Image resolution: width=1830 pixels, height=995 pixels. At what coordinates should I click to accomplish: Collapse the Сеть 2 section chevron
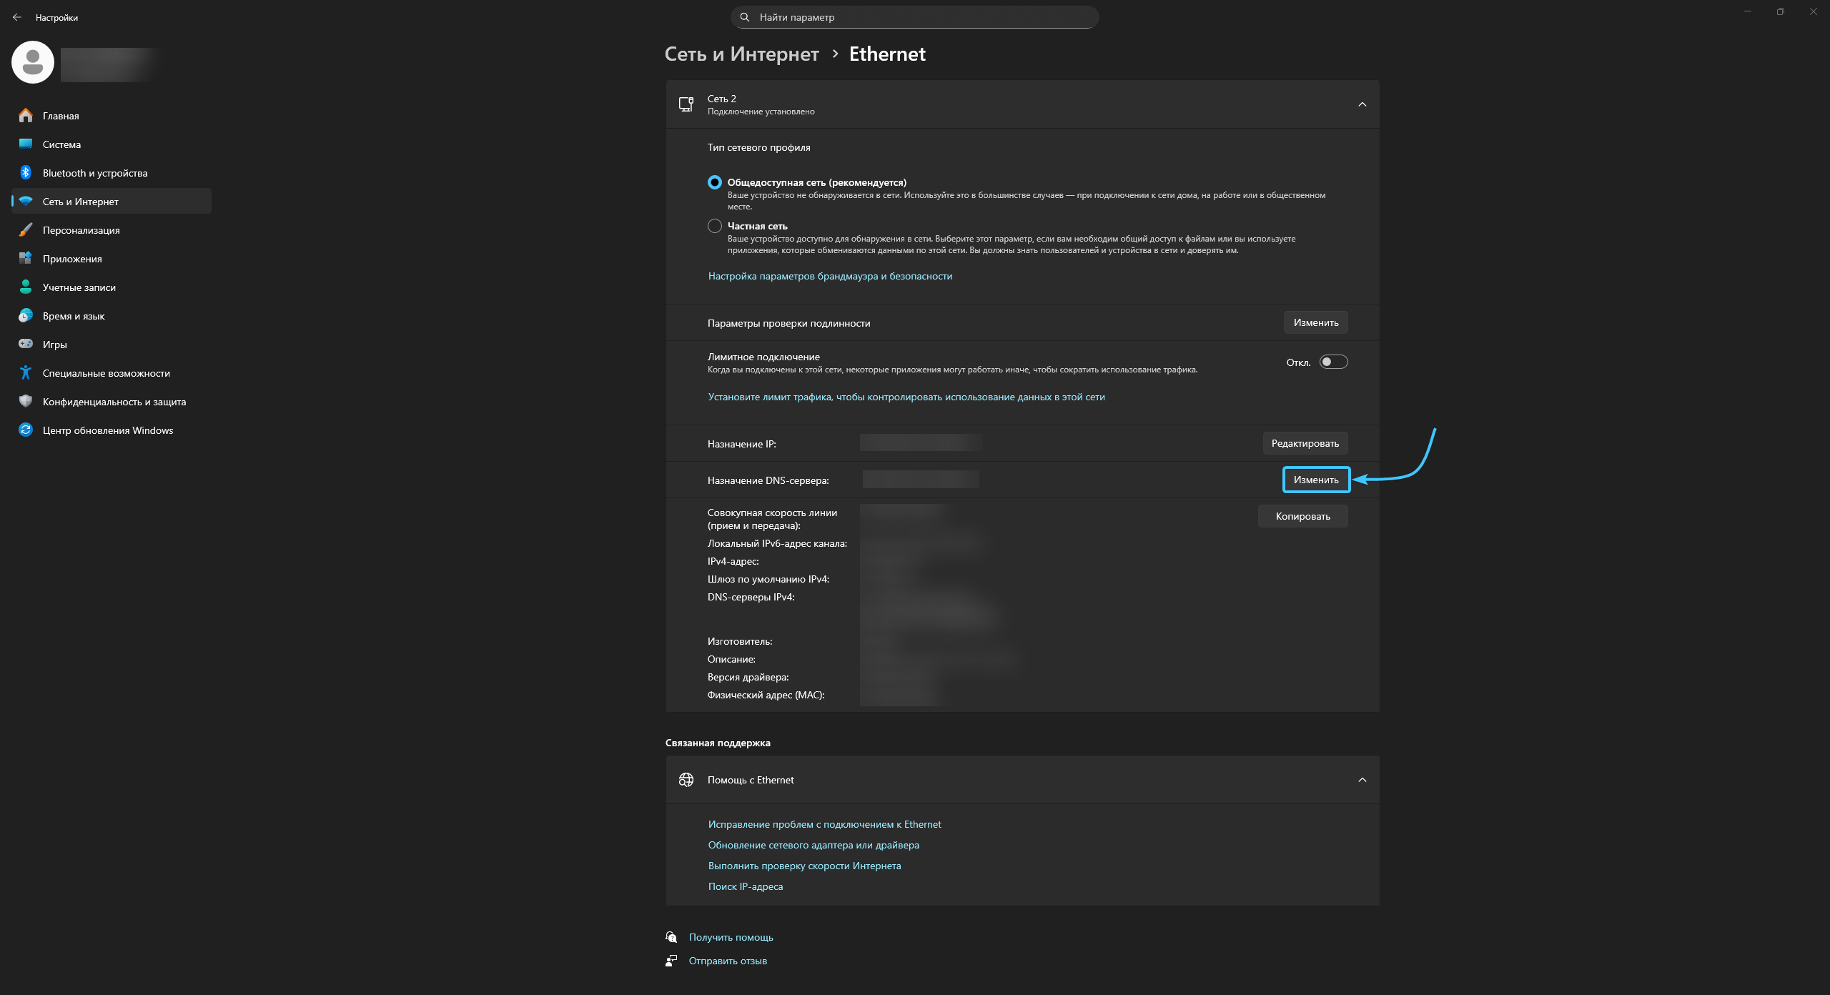[x=1362, y=104]
